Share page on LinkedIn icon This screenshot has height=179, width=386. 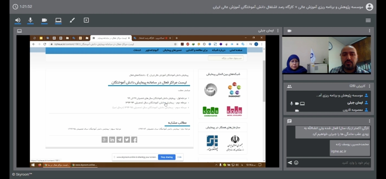(112, 139)
